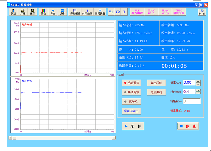This screenshot has height=151, width=211.
Task: Open the 报表标题 report title icon
Action: click(75, 12)
